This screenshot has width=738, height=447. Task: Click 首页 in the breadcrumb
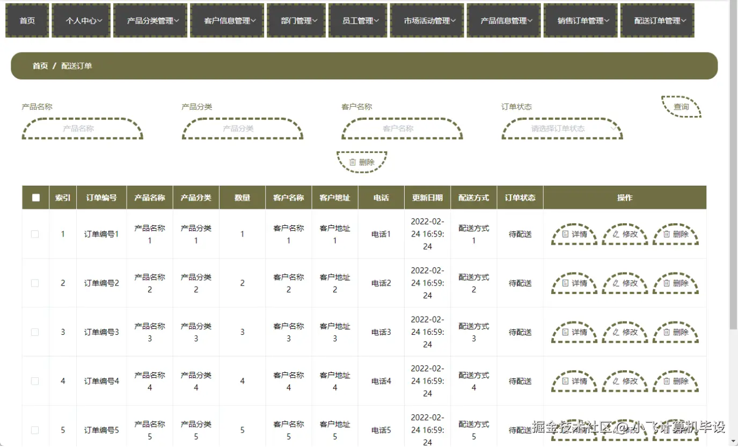tap(40, 66)
